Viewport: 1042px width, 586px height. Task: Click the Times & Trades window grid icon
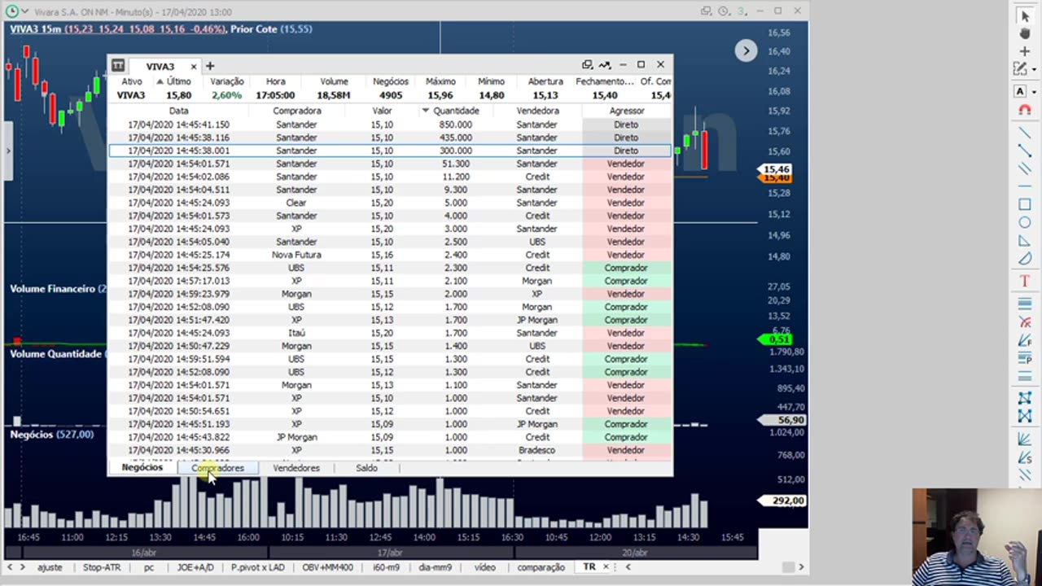click(118, 66)
